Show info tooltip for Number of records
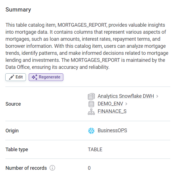Screen dimensions: 177x181 [52, 168]
